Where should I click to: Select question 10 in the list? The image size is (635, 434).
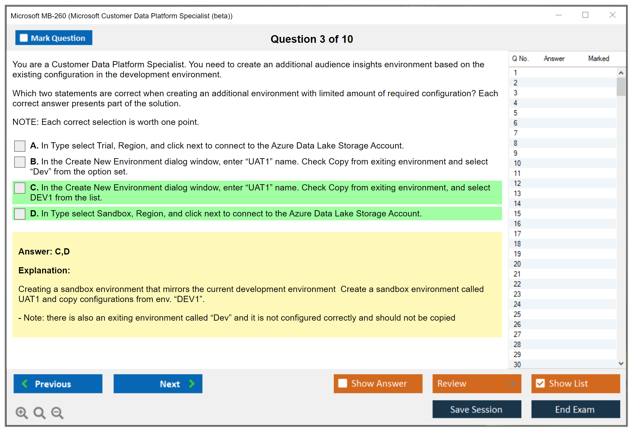click(517, 163)
